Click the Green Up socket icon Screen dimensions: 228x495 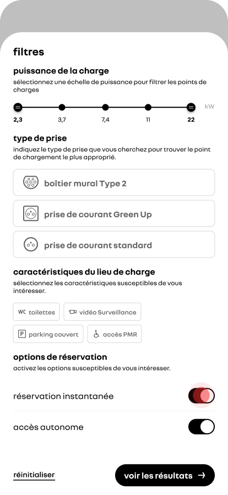tap(31, 213)
